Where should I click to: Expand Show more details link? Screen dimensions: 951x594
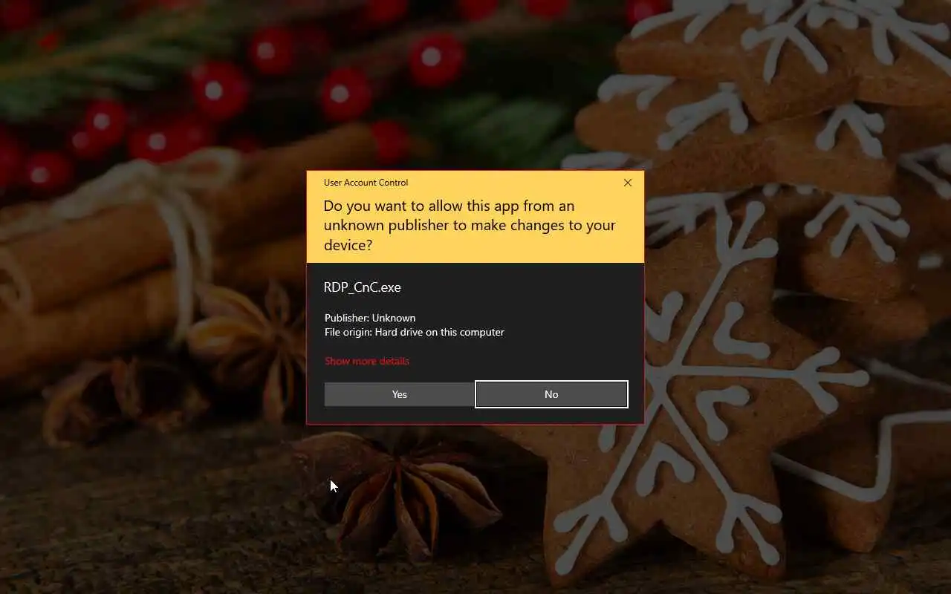click(367, 361)
